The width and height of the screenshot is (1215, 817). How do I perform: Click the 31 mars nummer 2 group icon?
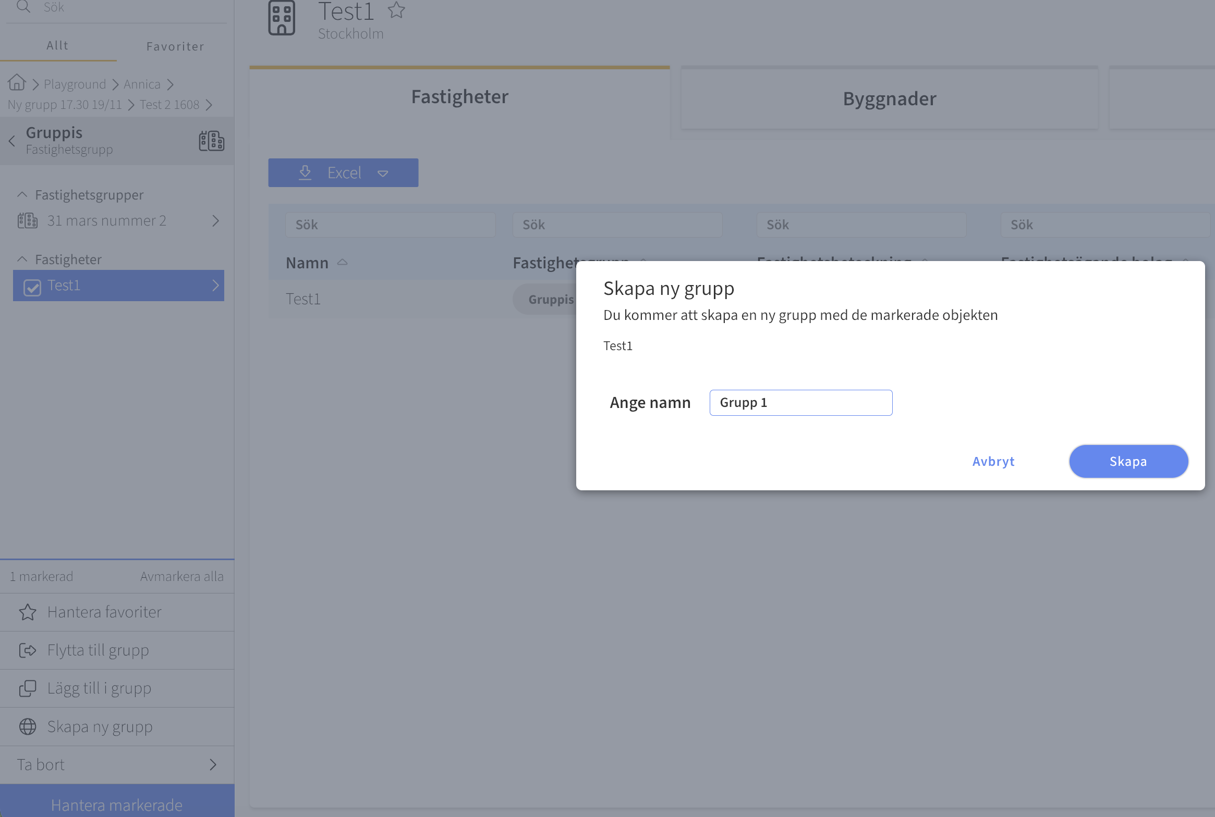(x=28, y=220)
